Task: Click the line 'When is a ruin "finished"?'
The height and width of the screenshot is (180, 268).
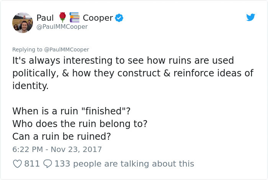Action: pyautogui.click(x=71, y=111)
